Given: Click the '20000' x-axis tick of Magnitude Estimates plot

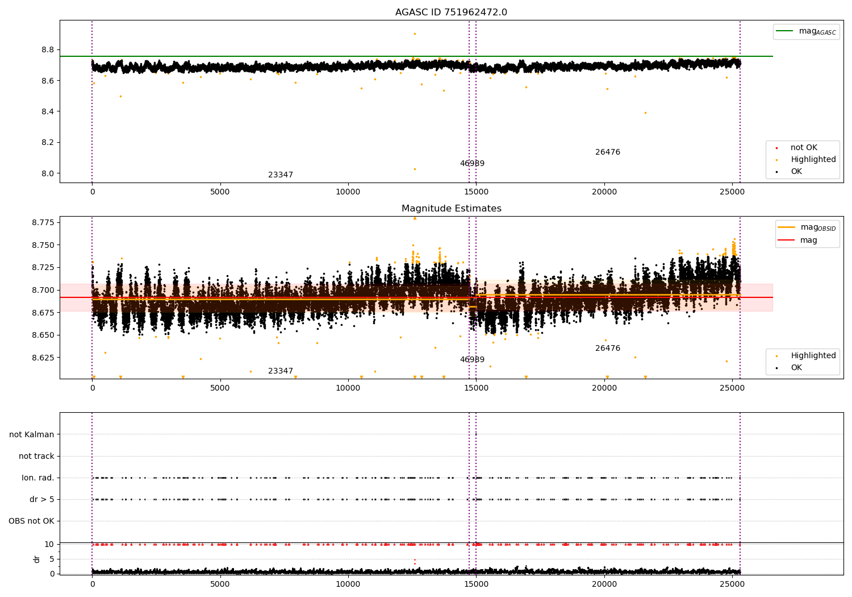Looking at the screenshot, I should 604,388.
